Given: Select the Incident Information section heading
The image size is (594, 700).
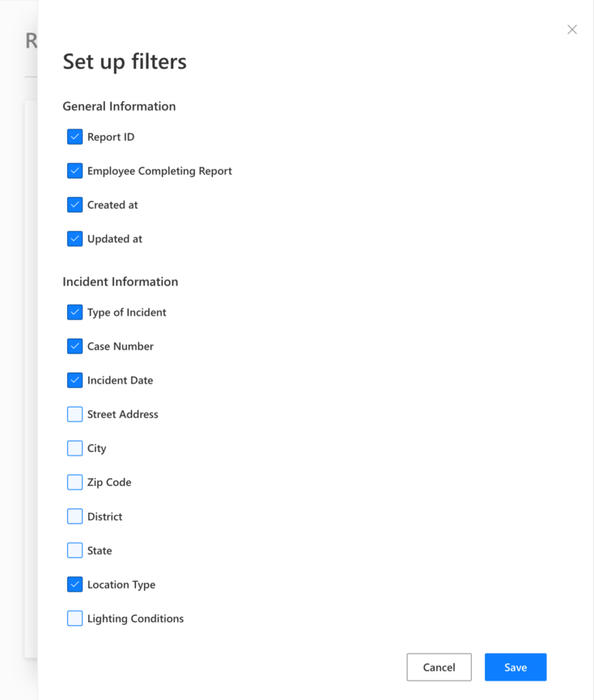Looking at the screenshot, I should tap(121, 282).
